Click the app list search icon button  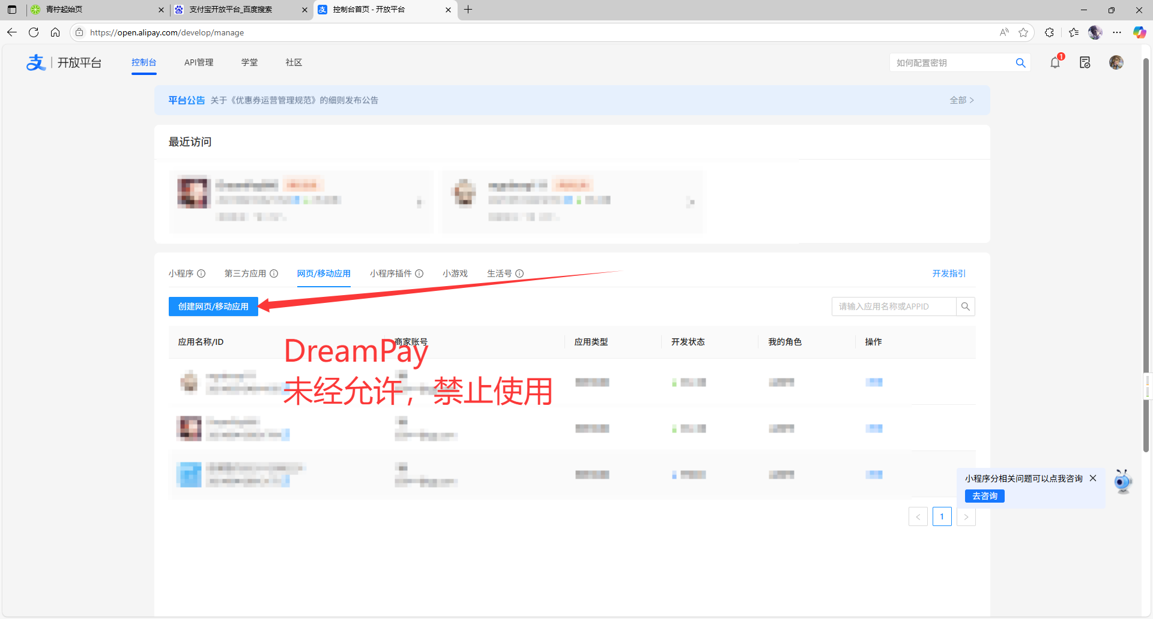(965, 307)
